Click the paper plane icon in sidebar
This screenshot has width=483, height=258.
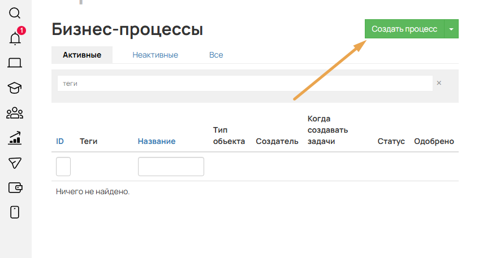click(15, 163)
